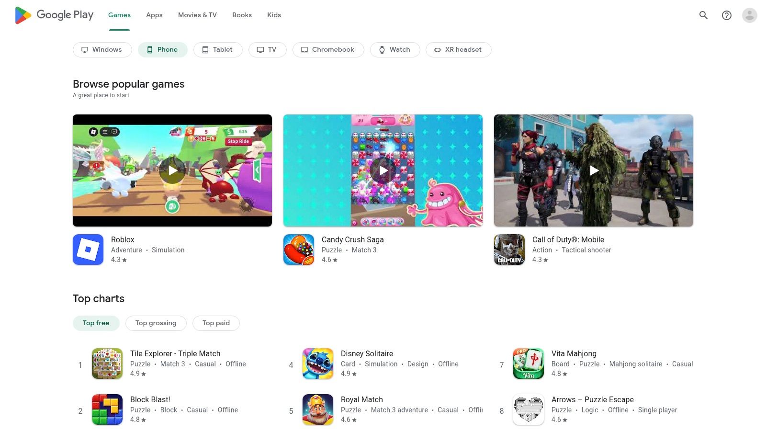The image size is (766, 431).
Task: Switch to the Top paid chart
Action: pyautogui.click(x=216, y=323)
